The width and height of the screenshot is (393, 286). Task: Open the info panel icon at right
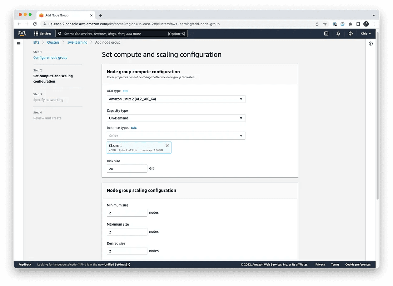click(370, 44)
